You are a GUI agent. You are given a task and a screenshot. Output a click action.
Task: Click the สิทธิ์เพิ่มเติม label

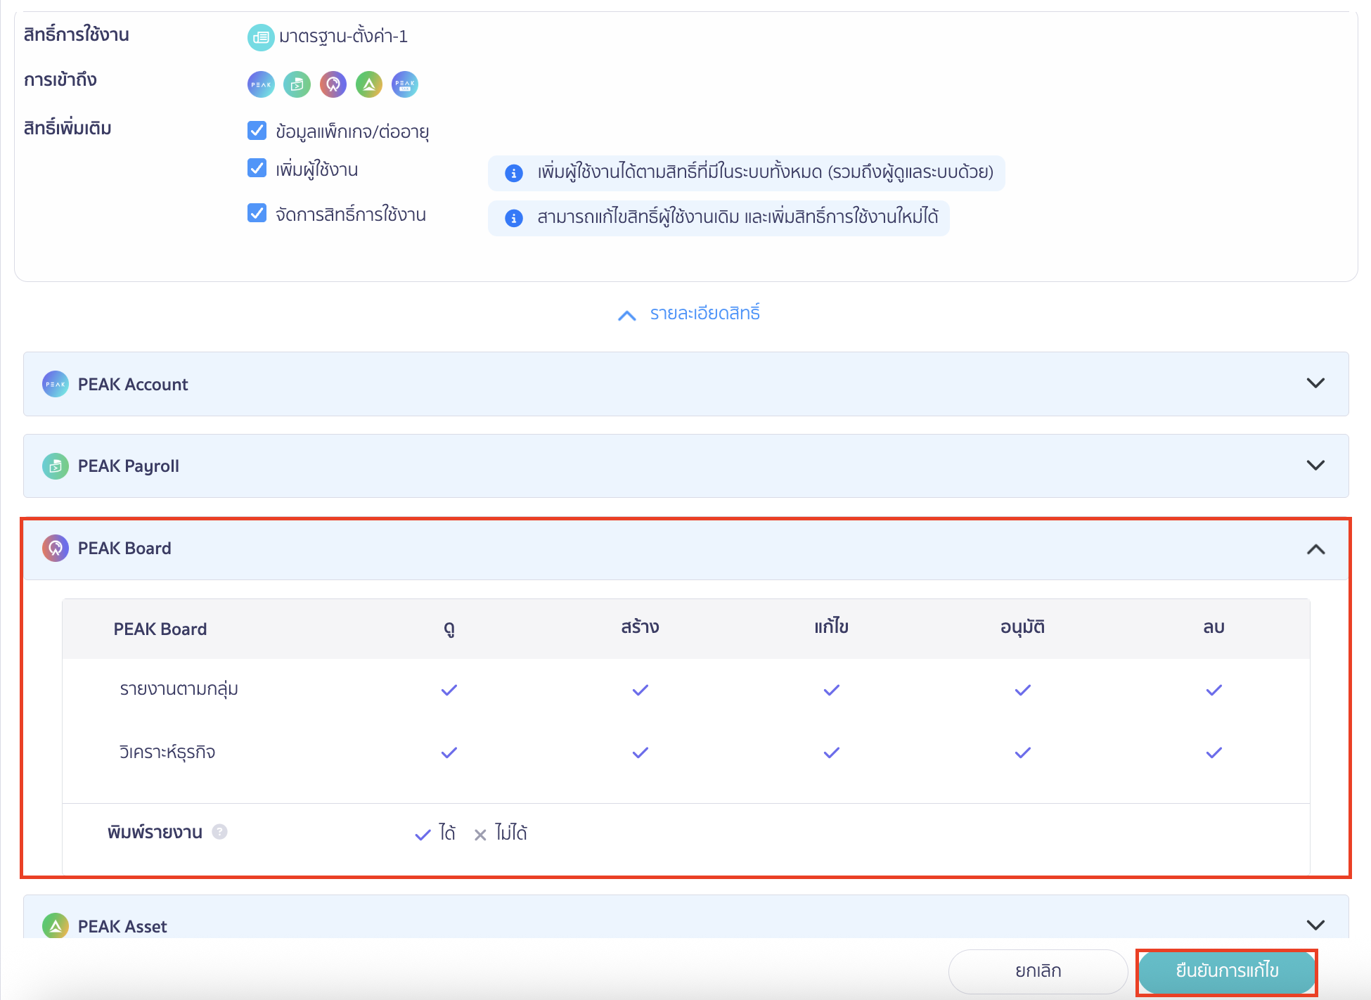coord(67,128)
